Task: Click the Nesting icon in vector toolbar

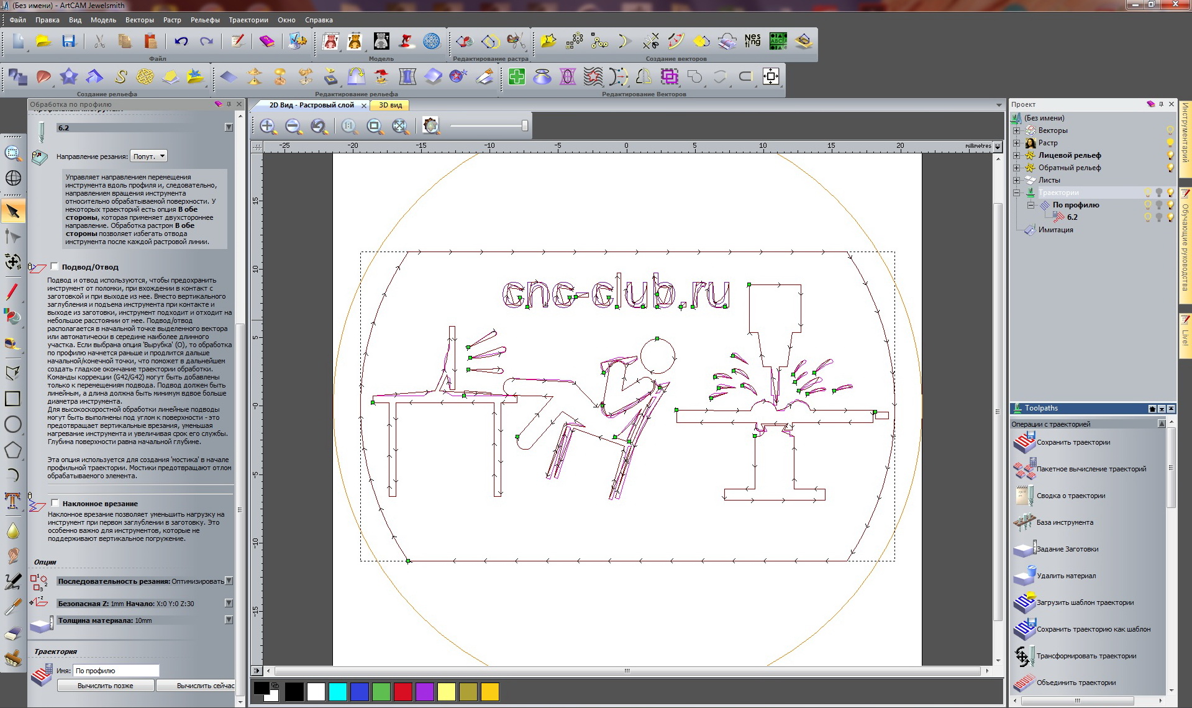Action: (x=752, y=41)
